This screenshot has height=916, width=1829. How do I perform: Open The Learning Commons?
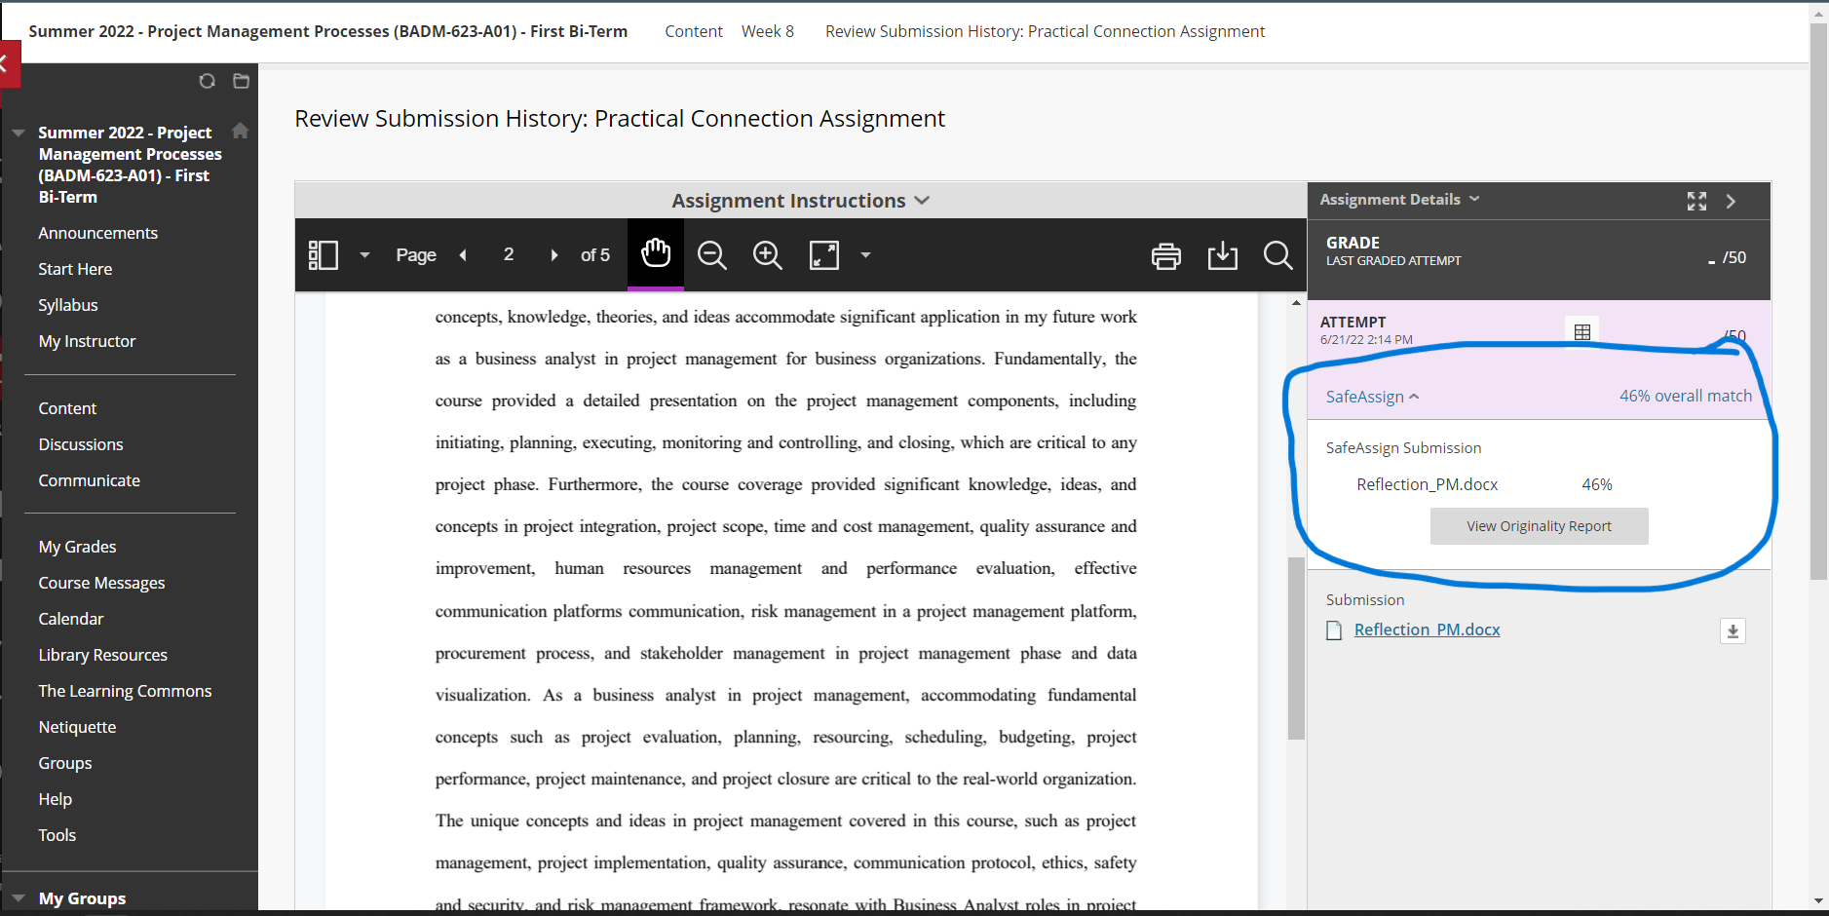[x=125, y=691]
